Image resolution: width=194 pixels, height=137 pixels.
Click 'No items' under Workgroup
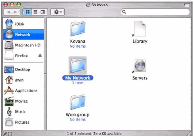pos(78,119)
